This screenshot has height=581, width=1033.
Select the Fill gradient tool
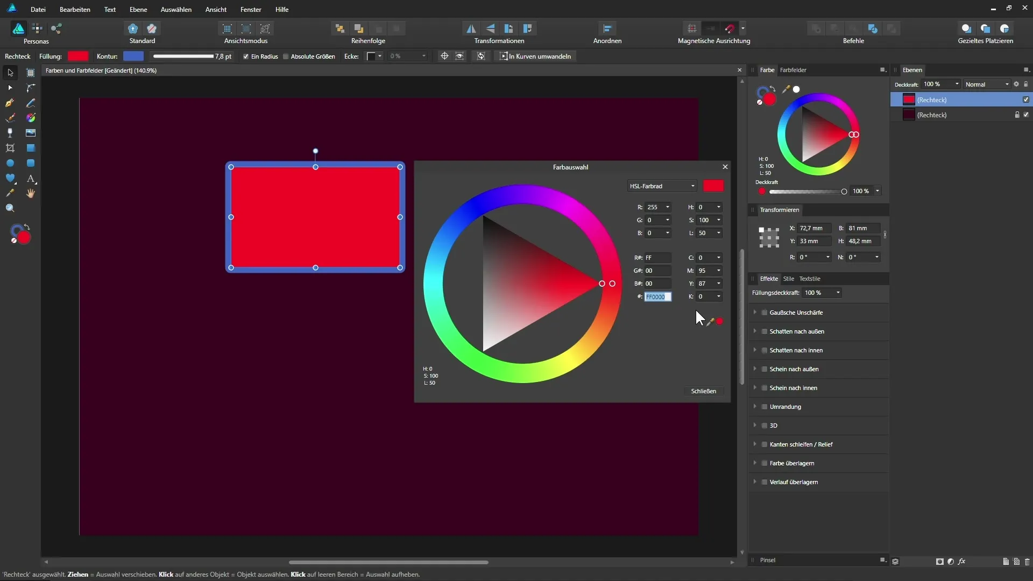coord(31,118)
